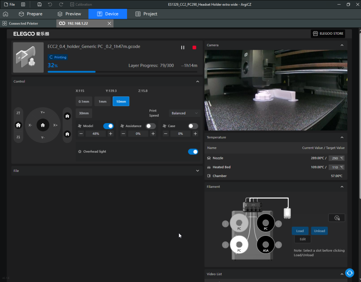
Task: Click the undo arrow in title bar
Action: [x=50, y=4]
